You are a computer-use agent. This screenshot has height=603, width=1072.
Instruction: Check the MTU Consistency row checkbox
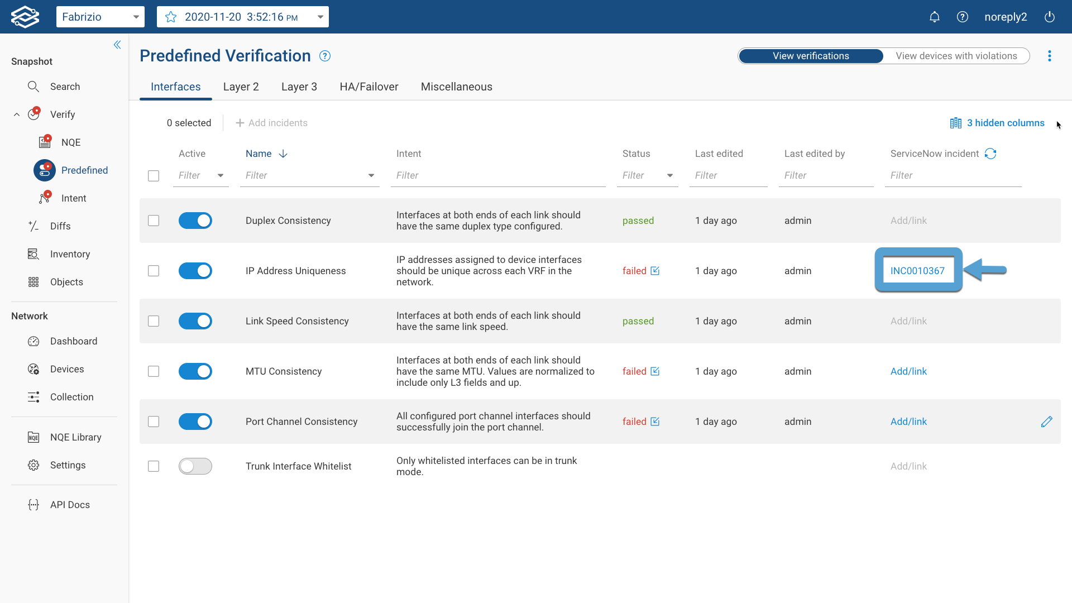click(154, 371)
